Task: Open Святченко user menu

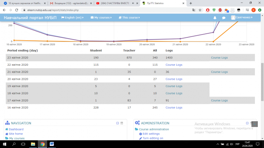Action: (242, 17)
